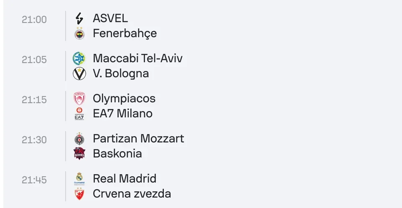Click the Baskonia team logo
This screenshot has width=402, height=208.
point(79,154)
